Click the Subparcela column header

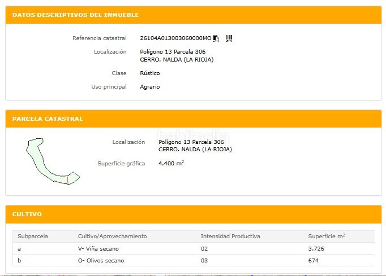(32, 236)
